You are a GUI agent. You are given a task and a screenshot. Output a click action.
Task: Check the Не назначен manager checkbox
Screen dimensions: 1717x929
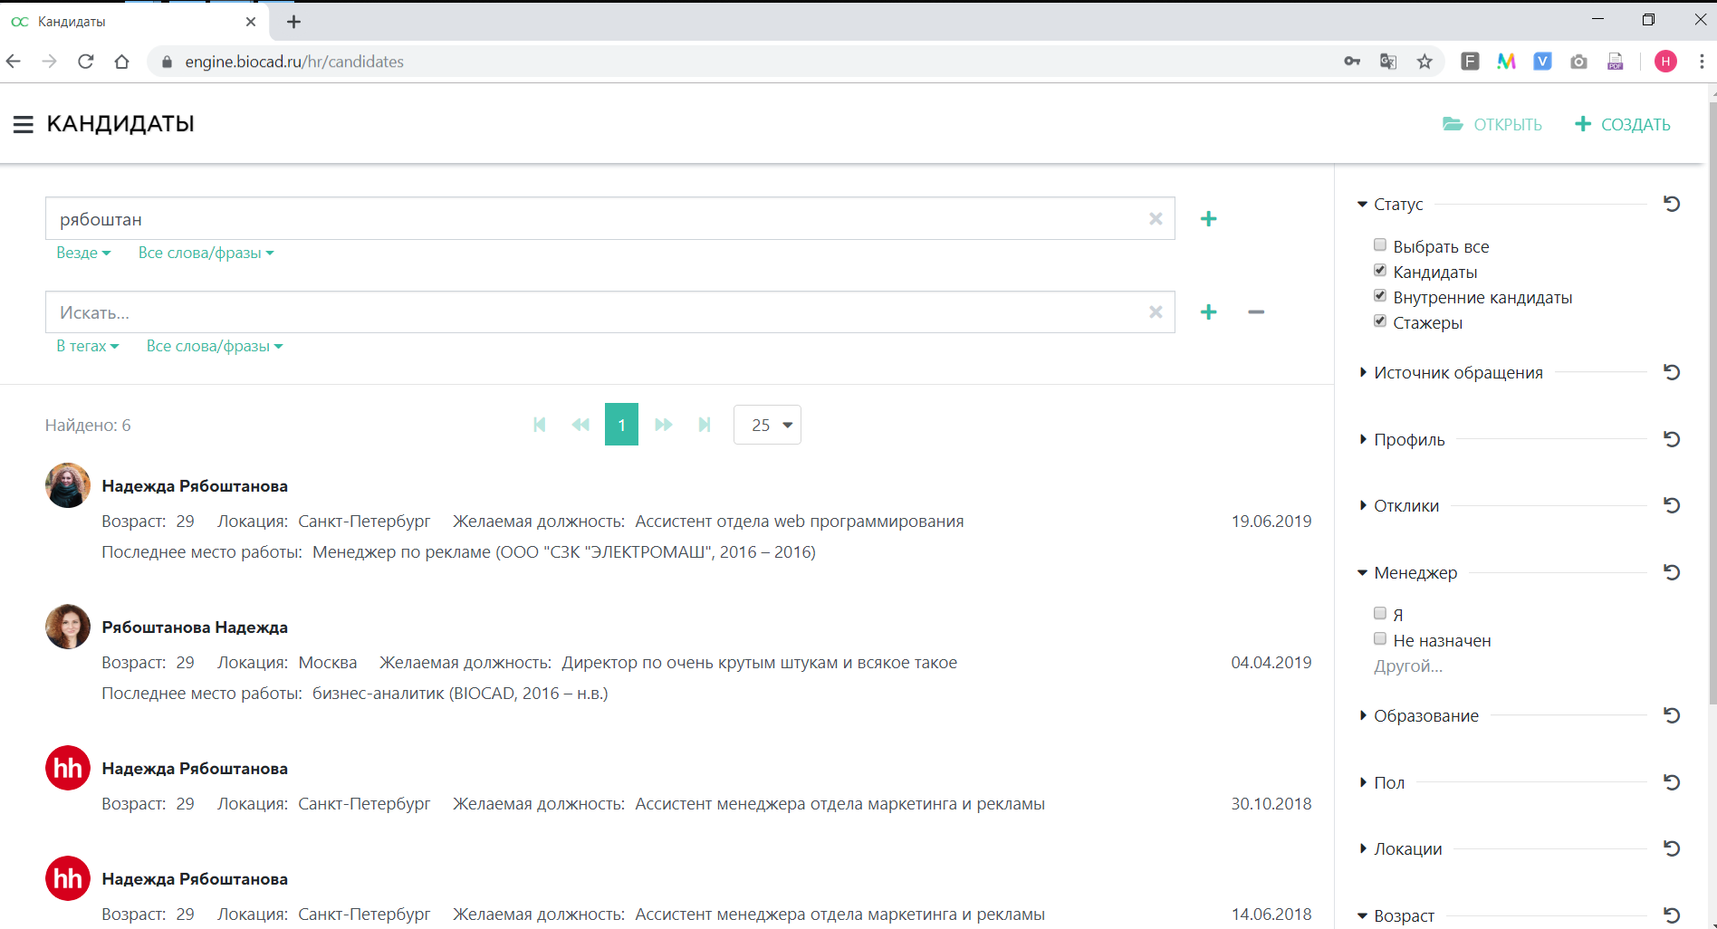[1380, 639]
